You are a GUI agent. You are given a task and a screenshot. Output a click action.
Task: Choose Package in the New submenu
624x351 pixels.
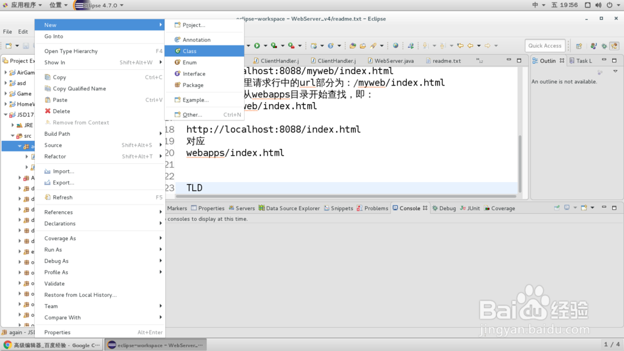204,85
